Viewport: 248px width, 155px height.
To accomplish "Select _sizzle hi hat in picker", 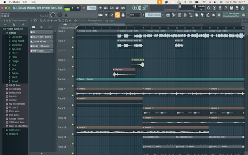I will coord(42,42).
